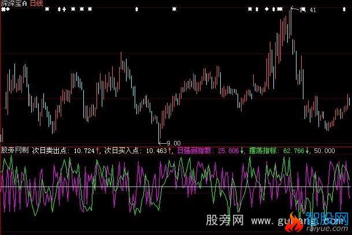Click the stock name 深深宝A
Image resolution: width=352 pixels, height=235 pixels.
coord(14,3)
